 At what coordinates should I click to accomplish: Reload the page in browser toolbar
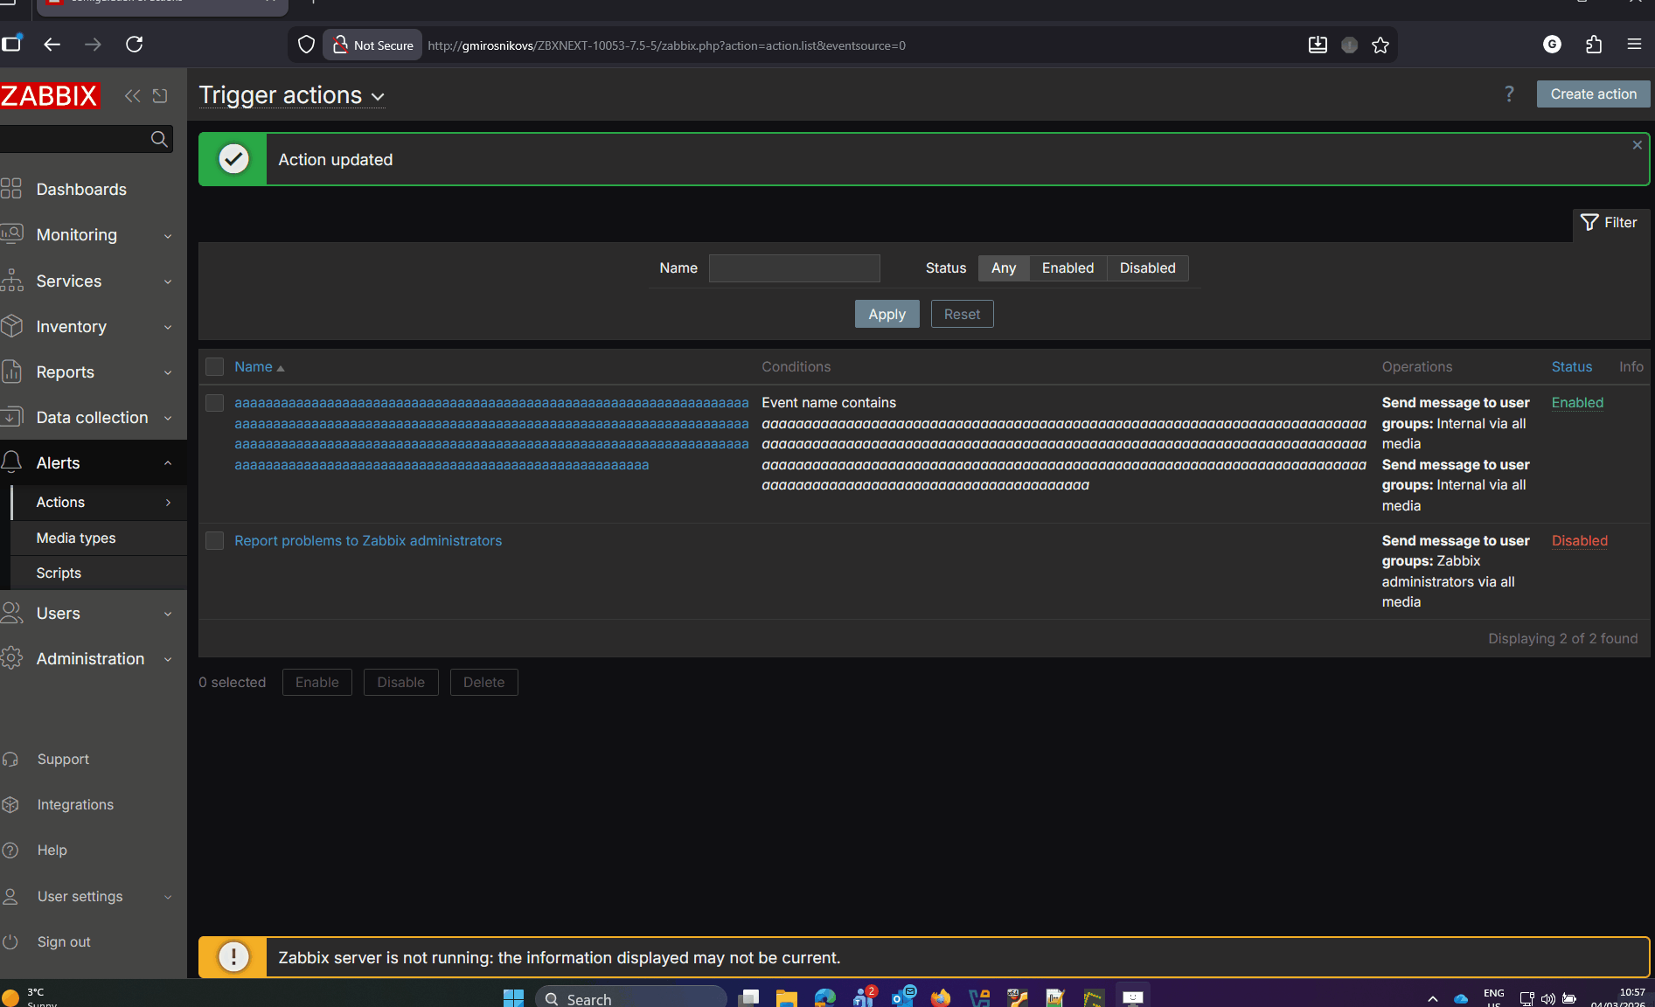coord(135,45)
